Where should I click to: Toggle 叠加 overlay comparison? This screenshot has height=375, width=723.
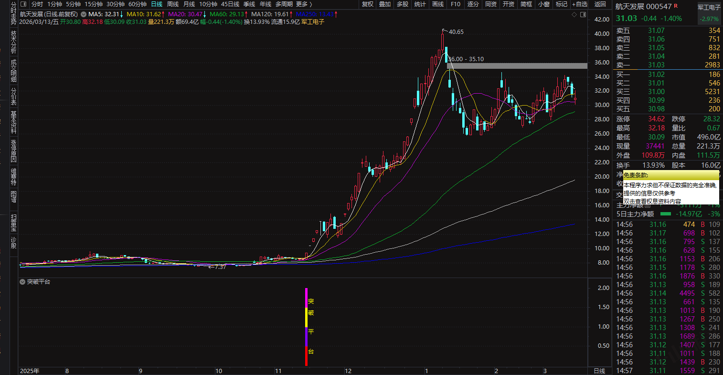click(x=385, y=4)
